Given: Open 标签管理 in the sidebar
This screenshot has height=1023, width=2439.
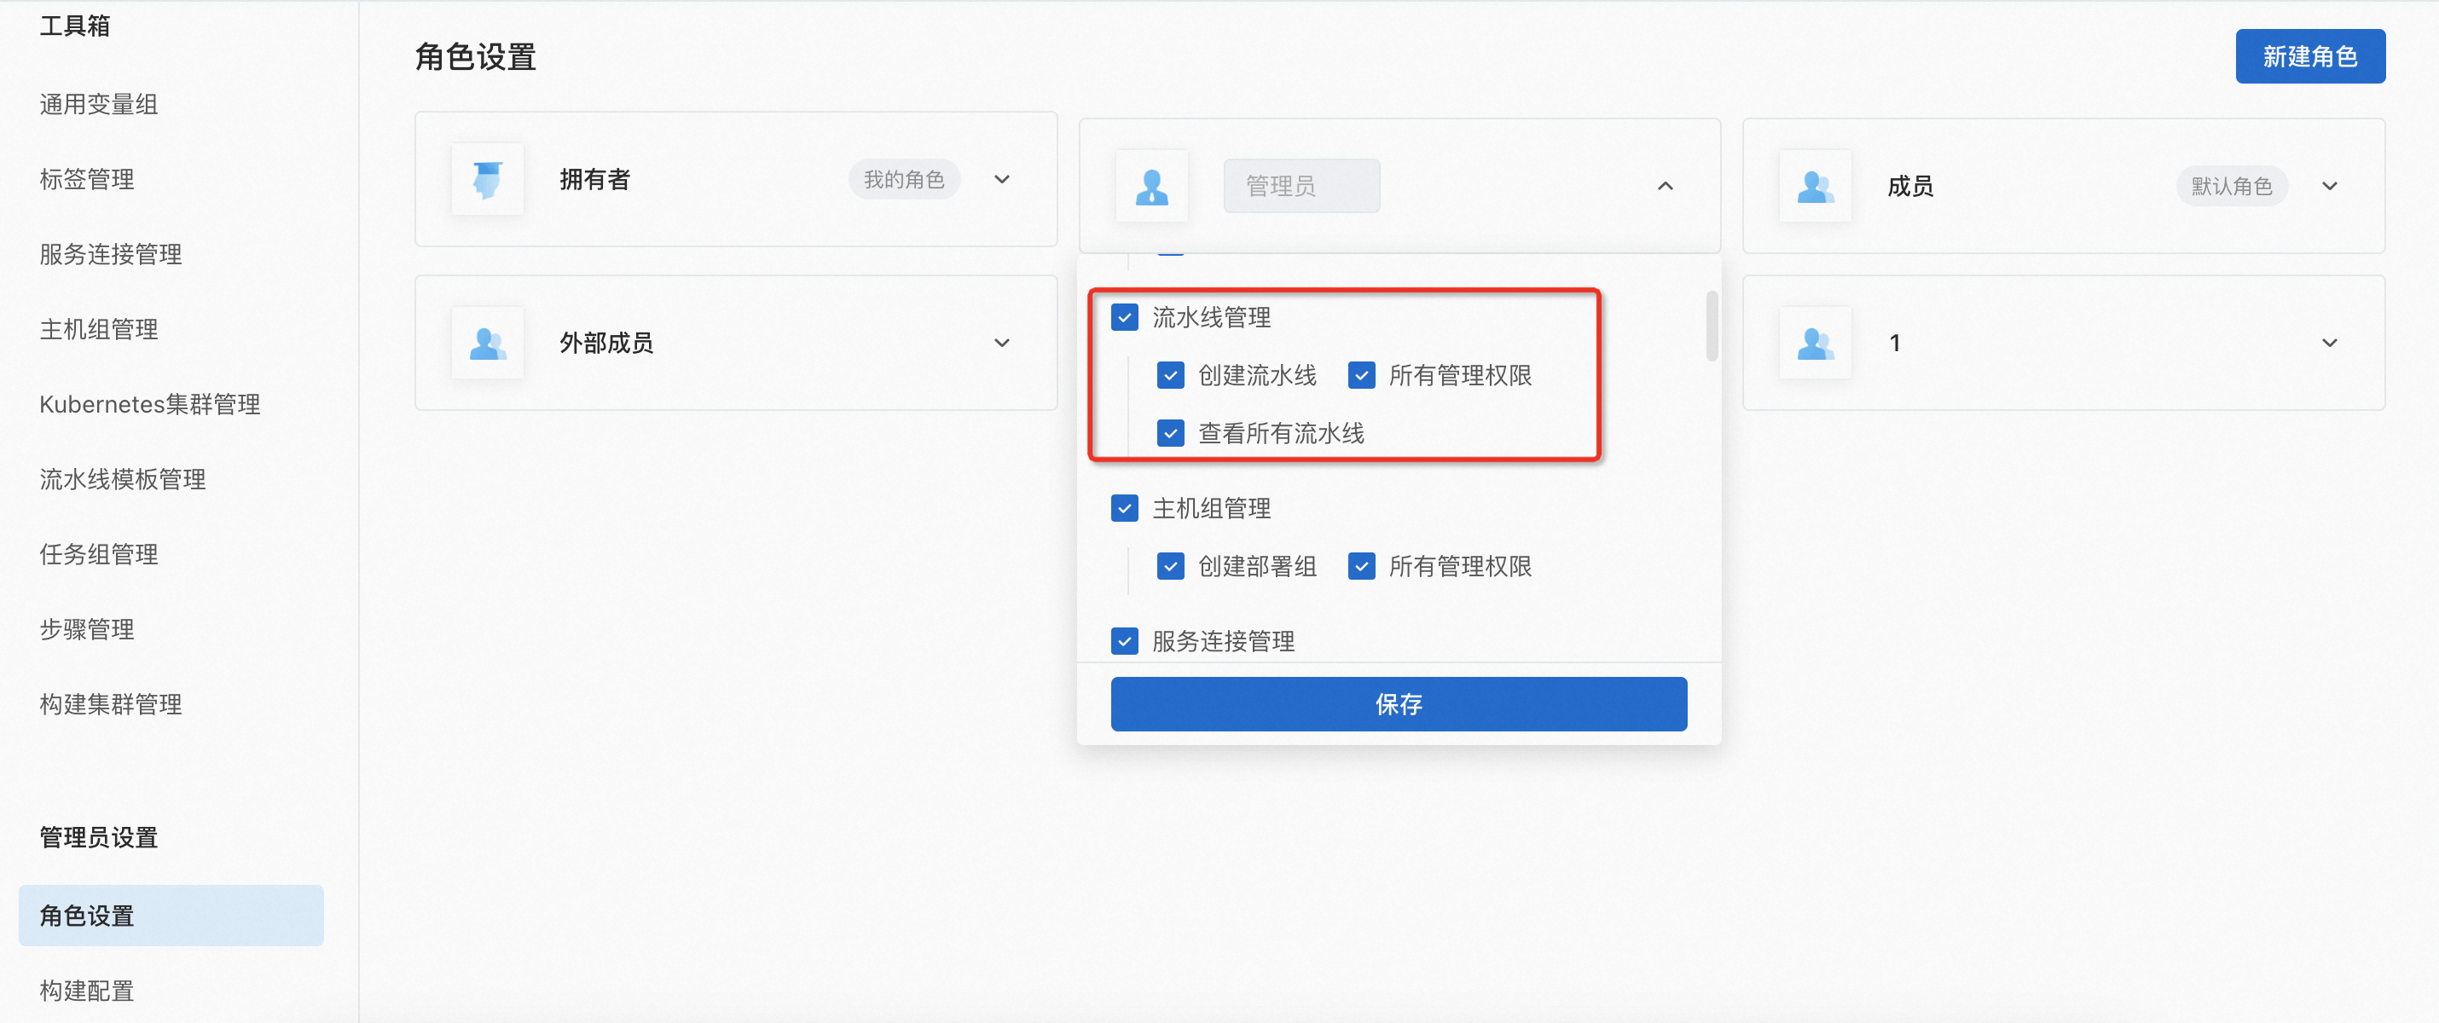Looking at the screenshot, I should click(x=87, y=179).
